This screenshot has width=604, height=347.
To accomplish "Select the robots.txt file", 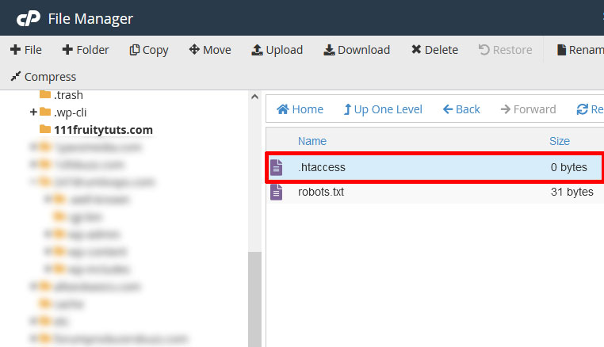I will pos(321,192).
